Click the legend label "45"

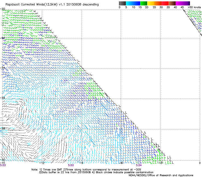182,7
